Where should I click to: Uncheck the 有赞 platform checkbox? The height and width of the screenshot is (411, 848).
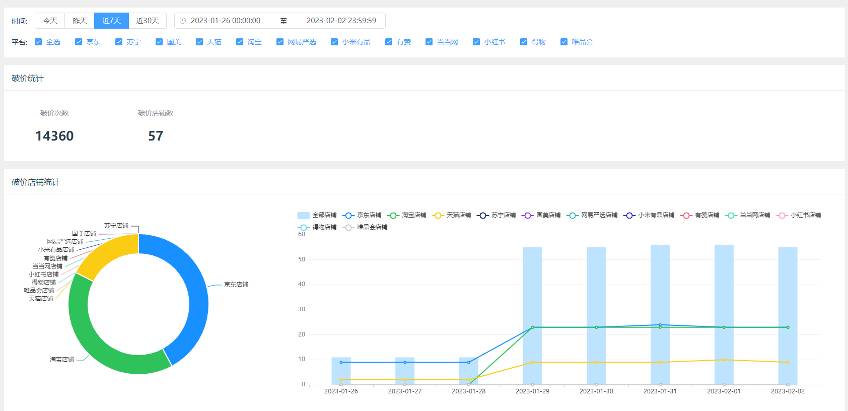[389, 42]
